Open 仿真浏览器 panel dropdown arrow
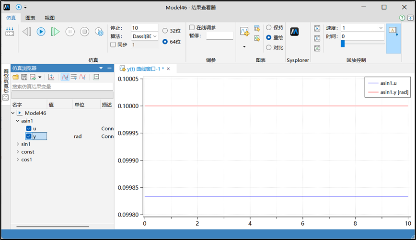Image resolution: width=416 pixels, height=240 pixels. pyautogui.click(x=101, y=68)
